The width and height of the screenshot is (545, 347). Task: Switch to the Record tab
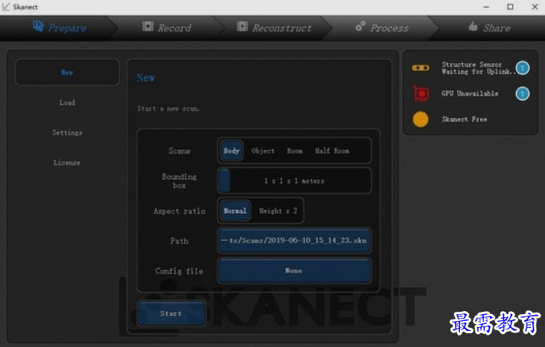[x=167, y=28]
